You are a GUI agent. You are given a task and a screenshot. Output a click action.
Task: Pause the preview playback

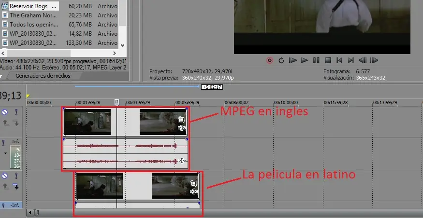click(x=316, y=60)
